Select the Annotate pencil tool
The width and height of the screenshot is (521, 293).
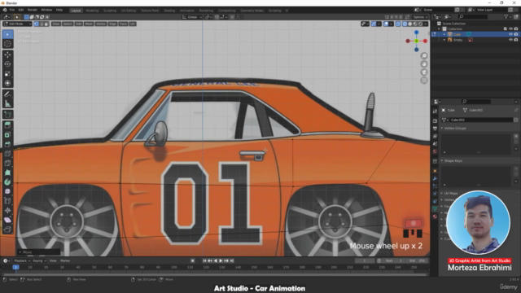coord(7,94)
